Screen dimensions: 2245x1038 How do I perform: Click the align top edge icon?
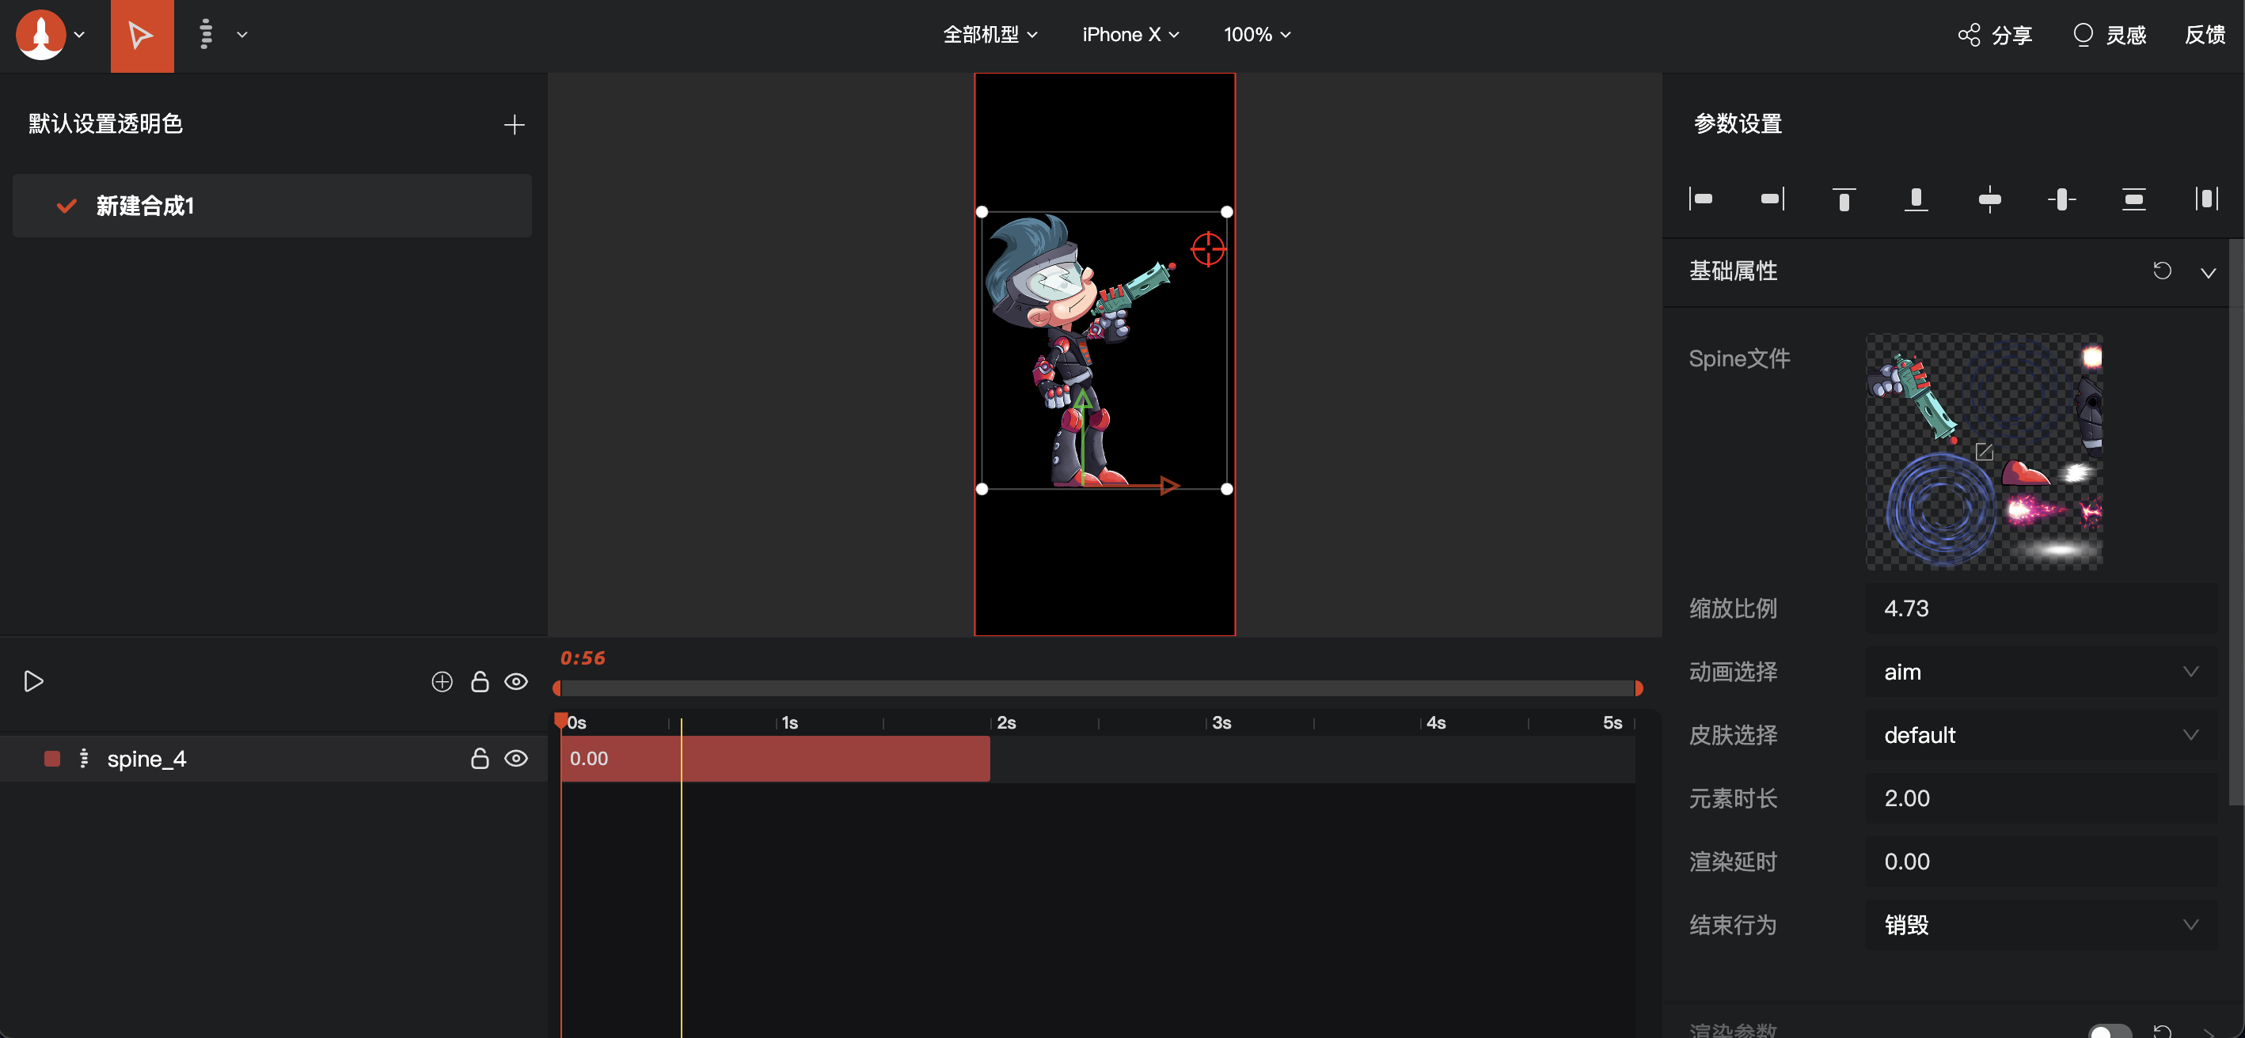point(1843,199)
